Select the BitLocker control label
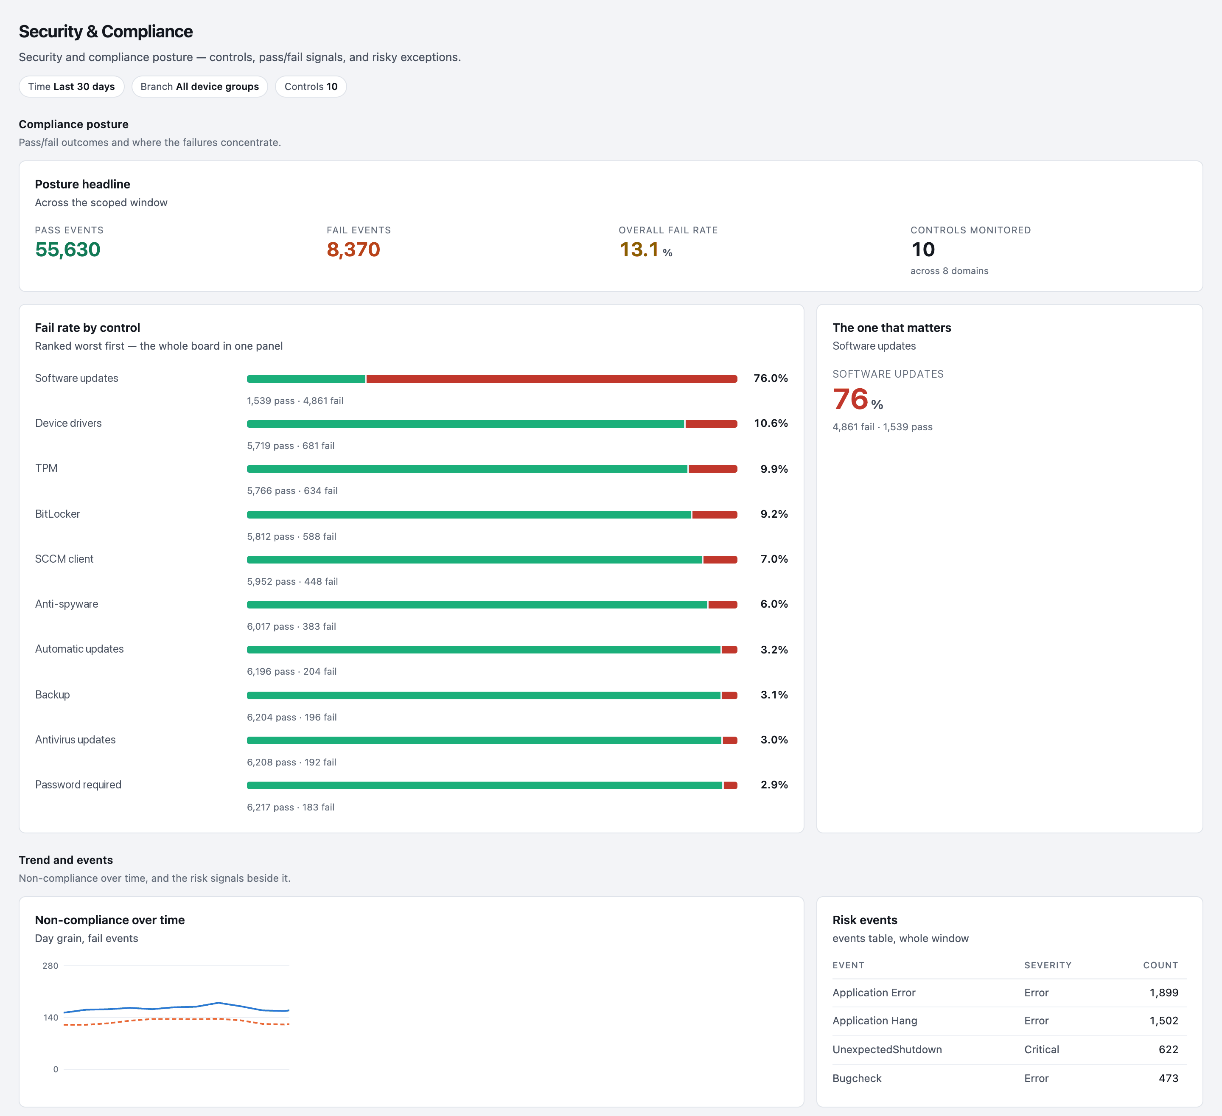The height and width of the screenshot is (1116, 1222). tap(58, 513)
